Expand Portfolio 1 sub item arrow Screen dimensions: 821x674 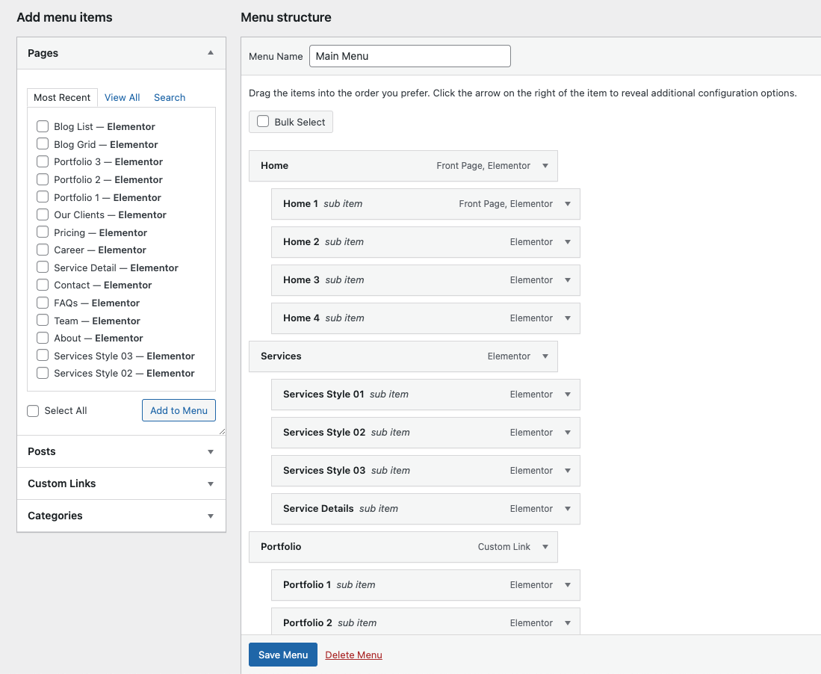tap(568, 585)
